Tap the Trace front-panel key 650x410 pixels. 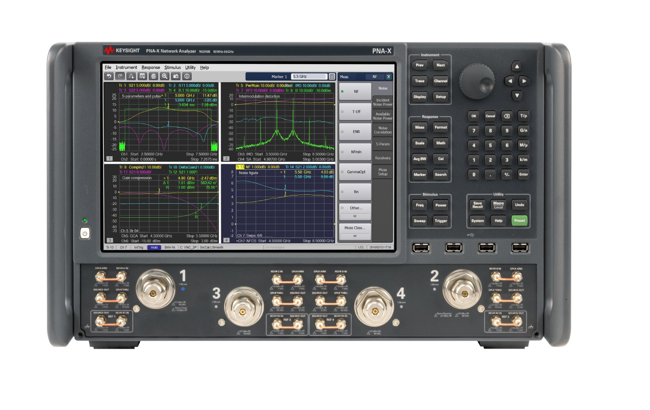pos(419,81)
